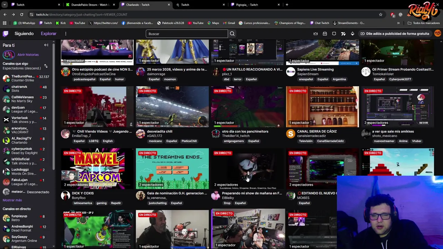443x249 pixels.
Task: Open the Gmail bookmark
Action: point(229,23)
